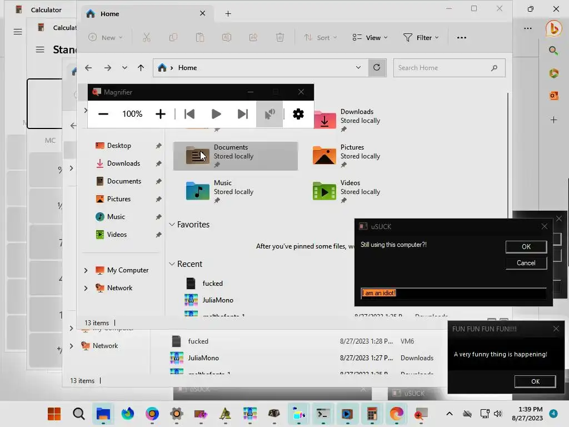Viewport: 569px width, 427px height.
Task: Click OK in FUN FUN FUN dialog
Action: (x=535, y=381)
